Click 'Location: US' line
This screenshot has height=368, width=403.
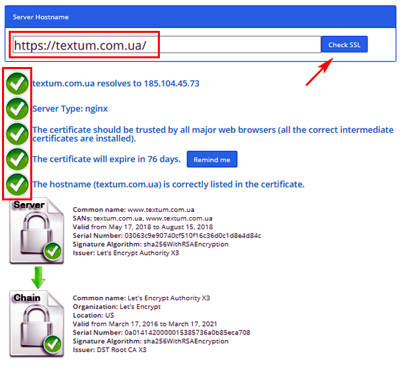[93, 316]
